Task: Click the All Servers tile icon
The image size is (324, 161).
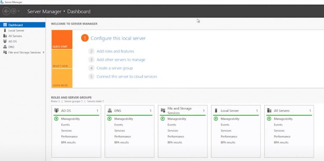Action: click(x=269, y=110)
